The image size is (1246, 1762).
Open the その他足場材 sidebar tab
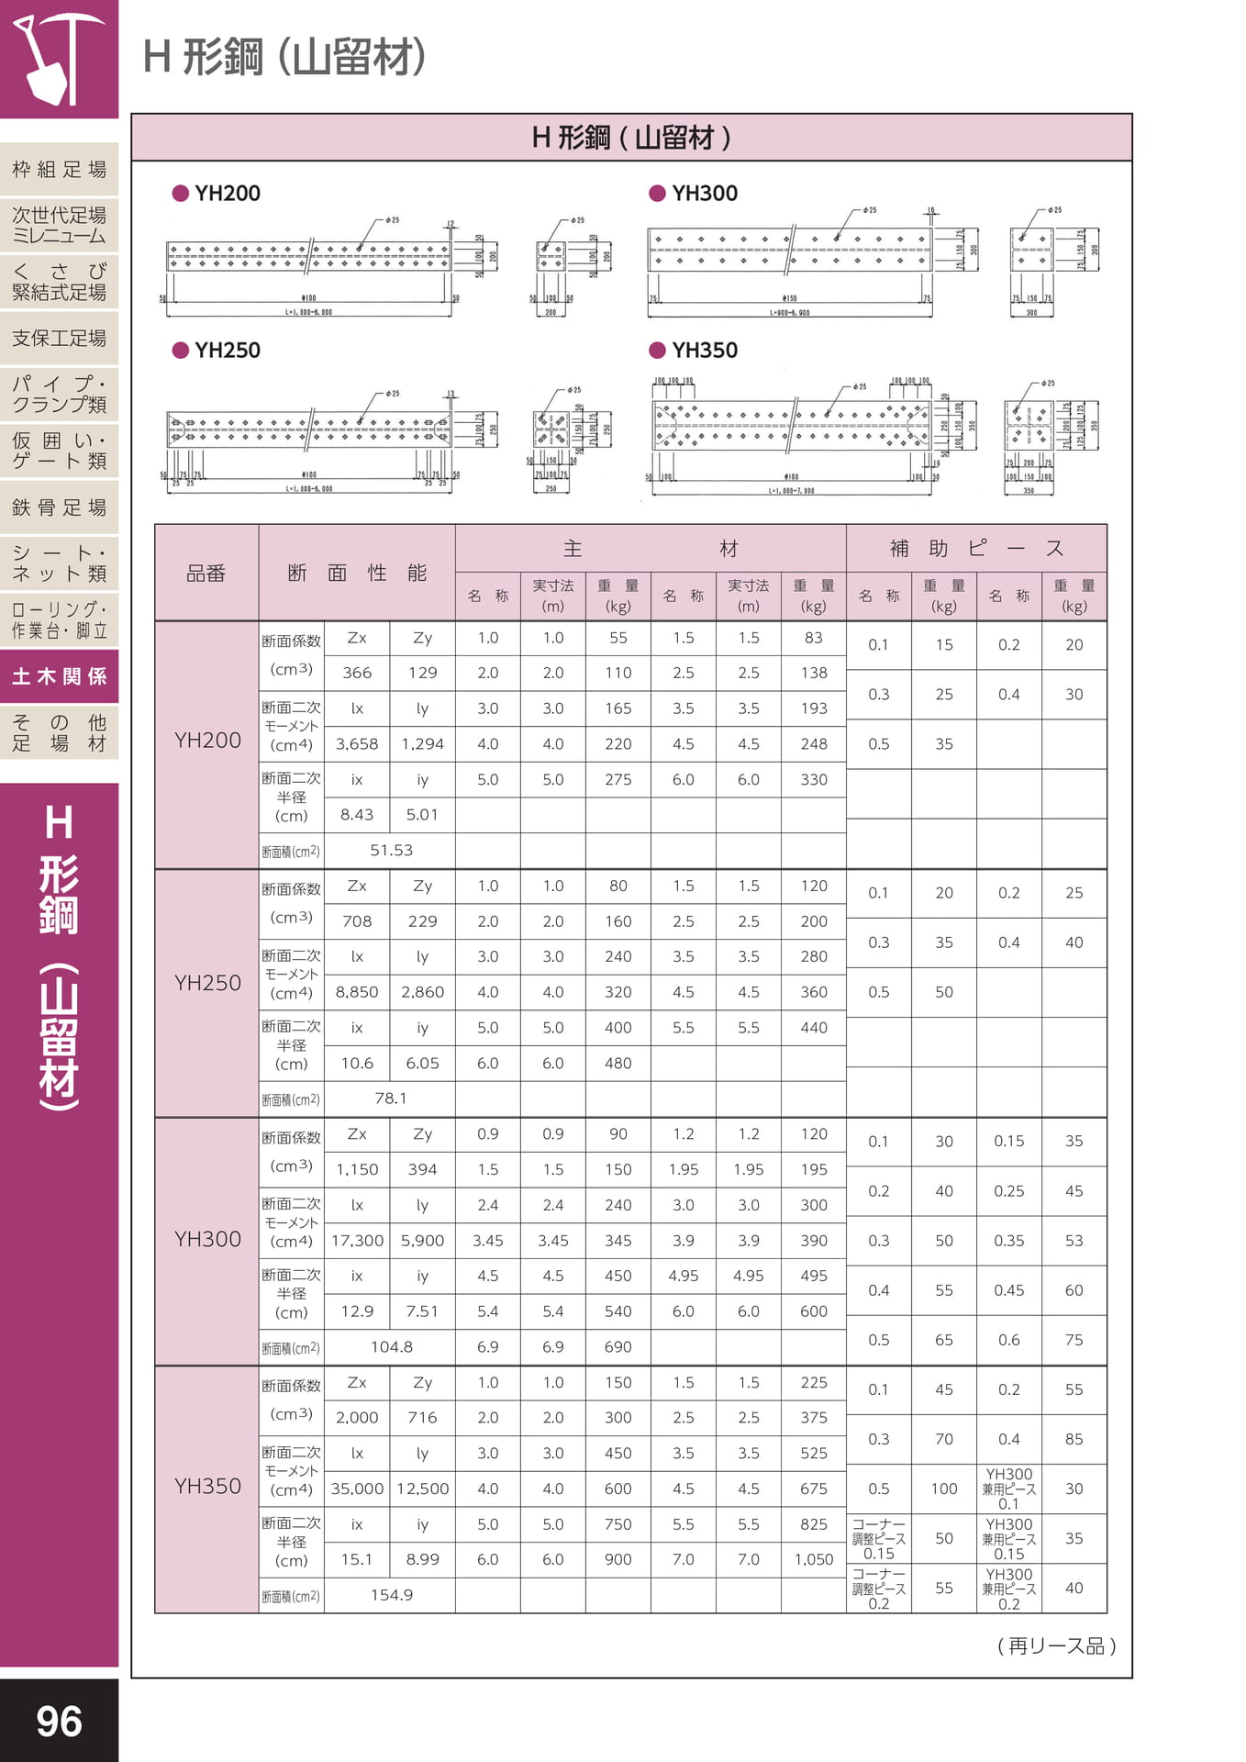point(59,733)
